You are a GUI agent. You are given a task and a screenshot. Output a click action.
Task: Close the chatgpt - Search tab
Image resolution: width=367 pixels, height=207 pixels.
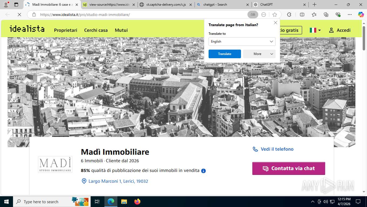(248, 5)
